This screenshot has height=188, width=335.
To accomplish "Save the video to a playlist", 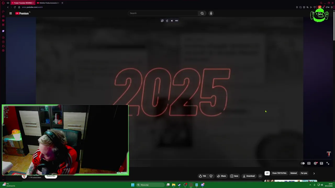I will click(234, 176).
